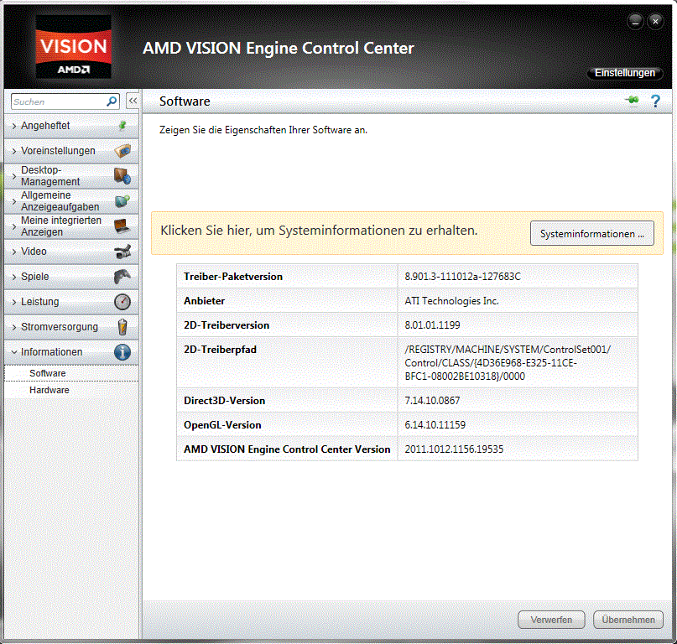
Task: Click the laptop icon for Meine integrierten Anzeigen
Action: pyautogui.click(x=122, y=226)
